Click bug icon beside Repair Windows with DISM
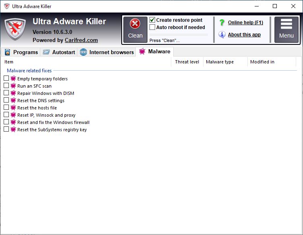This screenshot has width=303, height=235. [13, 93]
